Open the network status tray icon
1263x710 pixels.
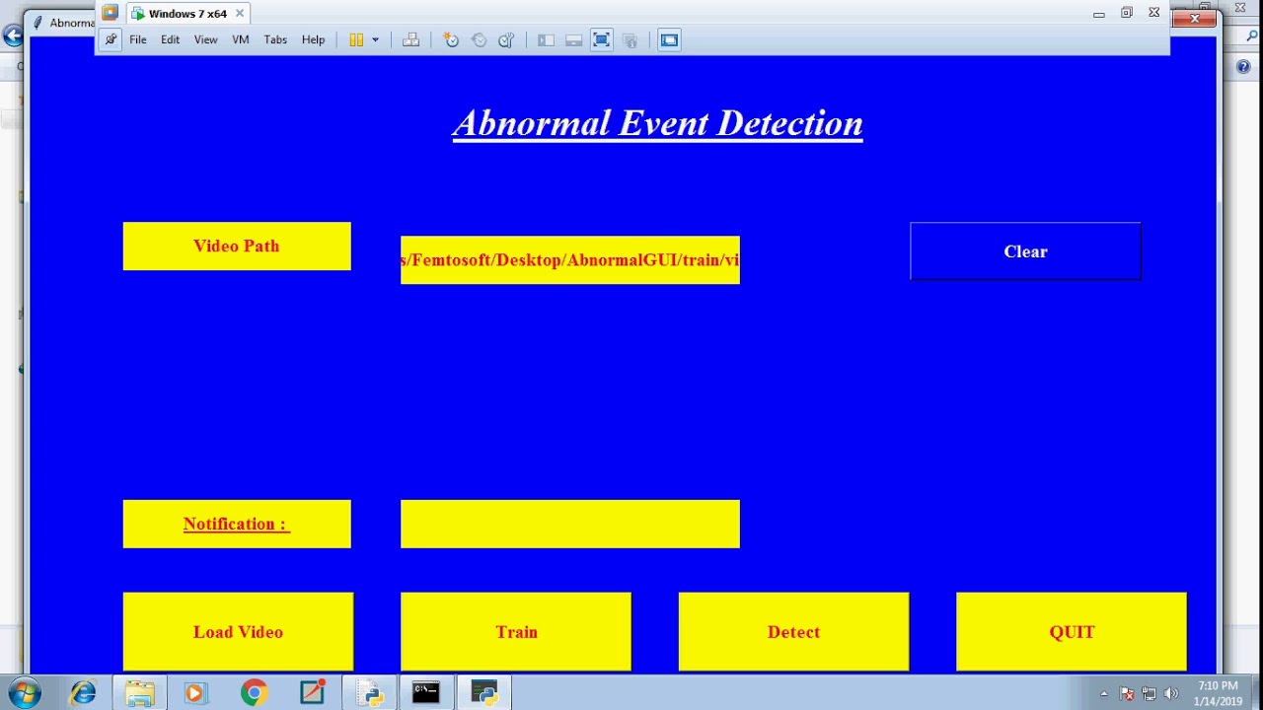[1150, 693]
